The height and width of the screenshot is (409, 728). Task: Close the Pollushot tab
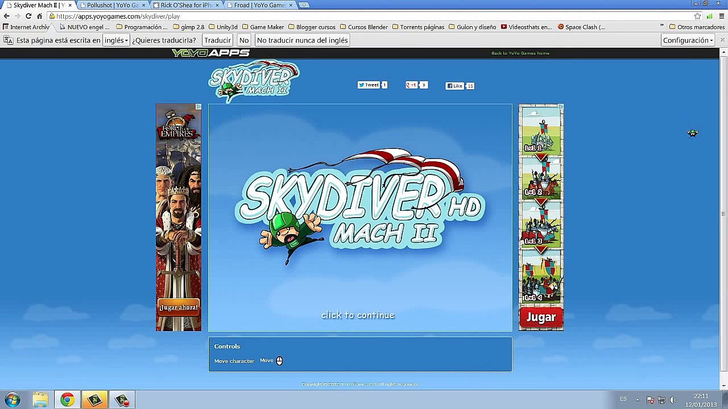(143, 5)
